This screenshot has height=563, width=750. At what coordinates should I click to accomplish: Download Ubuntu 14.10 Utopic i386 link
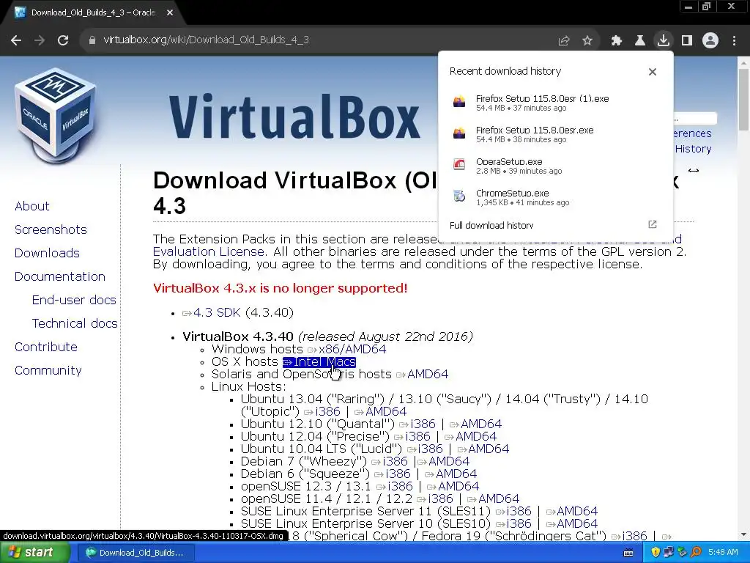[x=322, y=412]
